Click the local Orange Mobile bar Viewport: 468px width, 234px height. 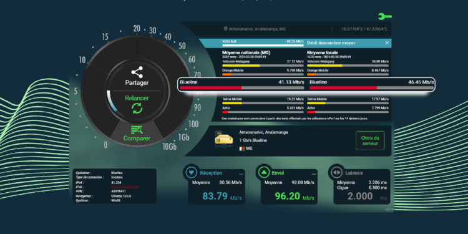pos(348,74)
